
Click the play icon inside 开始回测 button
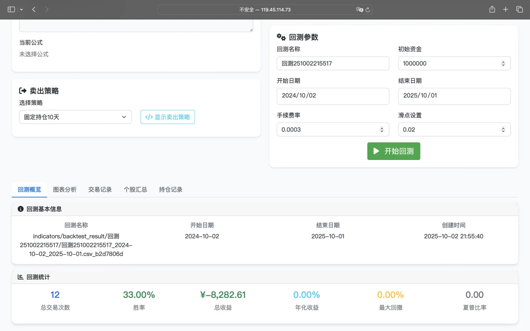click(376, 151)
